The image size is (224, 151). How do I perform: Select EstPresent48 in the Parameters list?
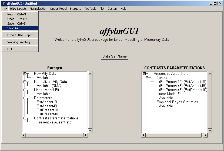click(x=47, y=114)
